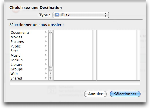Select the Groups folder
The width and height of the screenshot is (150, 109).
(29, 69)
